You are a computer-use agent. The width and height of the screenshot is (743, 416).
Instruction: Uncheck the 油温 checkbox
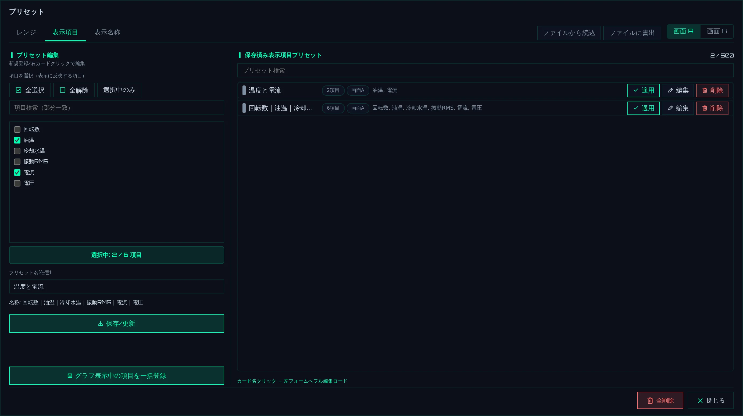[17, 140]
